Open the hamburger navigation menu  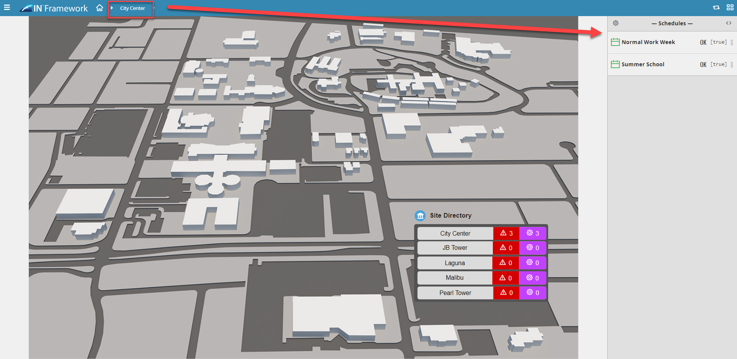[x=7, y=7]
